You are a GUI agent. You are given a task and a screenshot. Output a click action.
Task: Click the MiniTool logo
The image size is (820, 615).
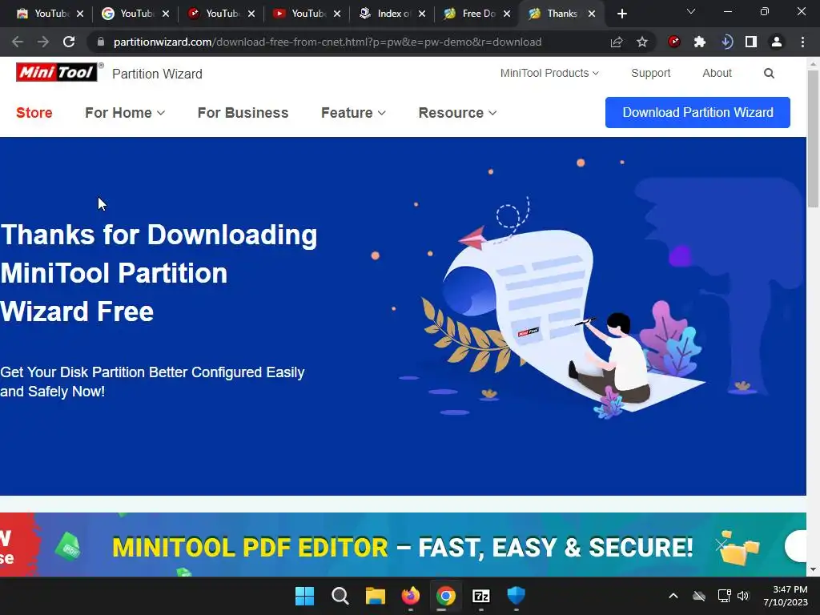tap(57, 72)
